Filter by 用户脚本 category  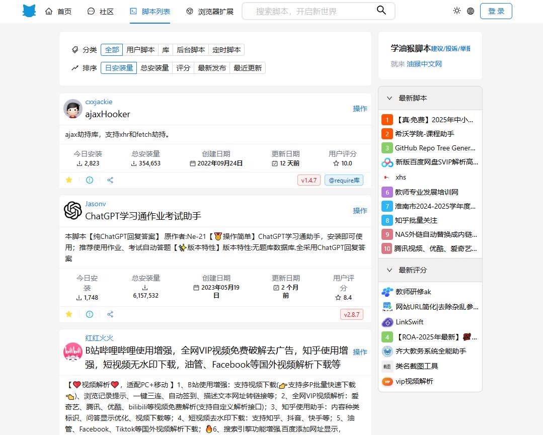tap(140, 50)
